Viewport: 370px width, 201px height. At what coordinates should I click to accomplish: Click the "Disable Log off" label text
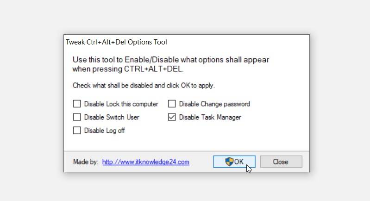pos(104,131)
